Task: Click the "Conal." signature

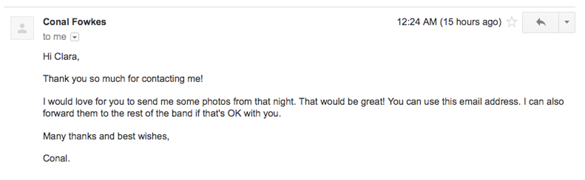Action: click(56, 159)
